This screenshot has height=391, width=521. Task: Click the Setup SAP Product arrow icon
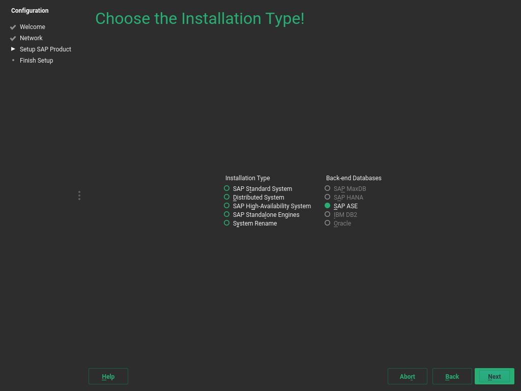13,49
